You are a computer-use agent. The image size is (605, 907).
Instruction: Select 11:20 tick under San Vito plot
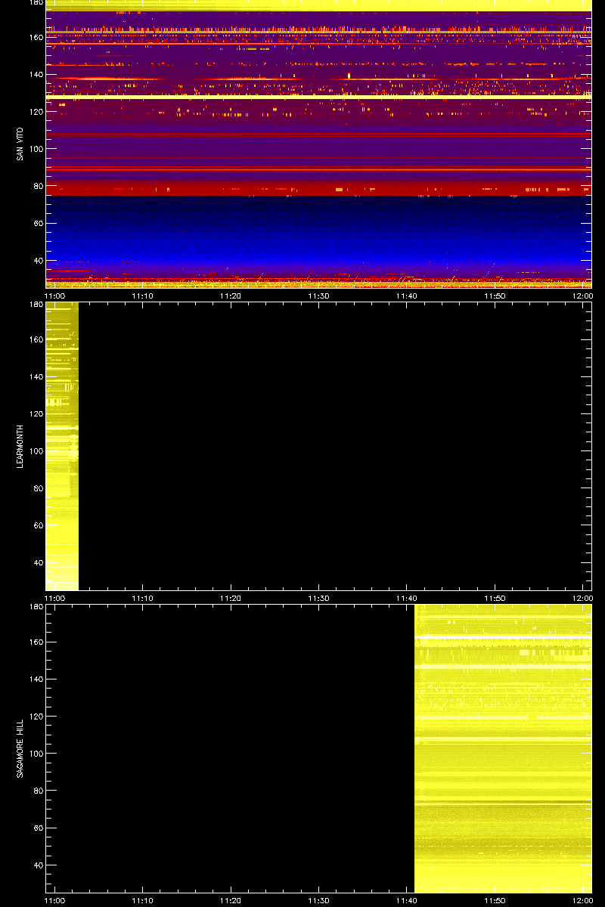click(231, 296)
